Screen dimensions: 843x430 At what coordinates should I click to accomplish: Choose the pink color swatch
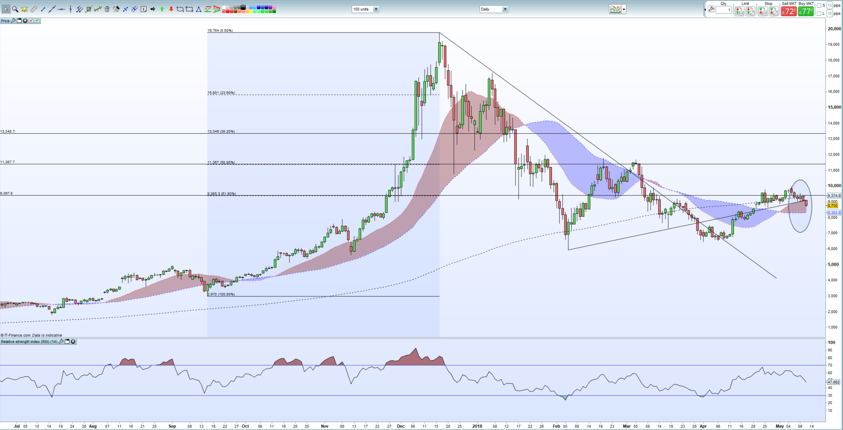click(x=274, y=7)
